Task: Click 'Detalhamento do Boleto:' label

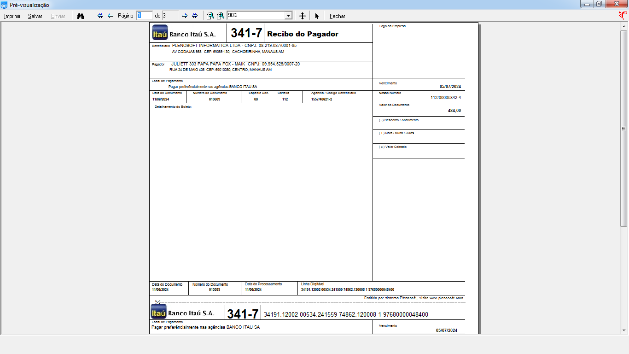Action: pos(173,107)
